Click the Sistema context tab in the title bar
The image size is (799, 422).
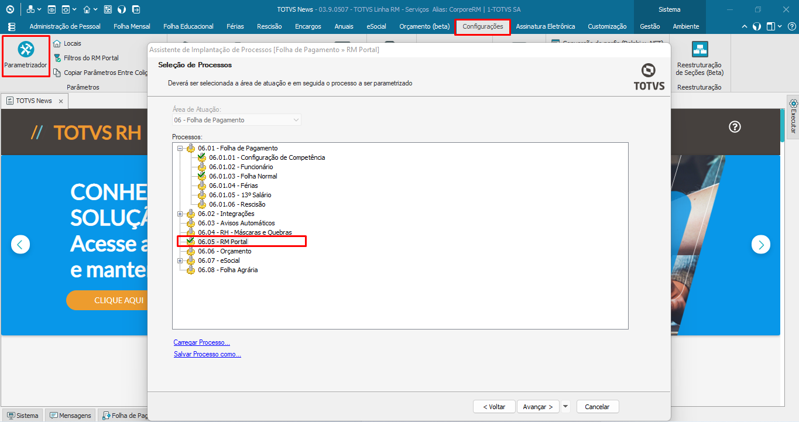(x=670, y=9)
